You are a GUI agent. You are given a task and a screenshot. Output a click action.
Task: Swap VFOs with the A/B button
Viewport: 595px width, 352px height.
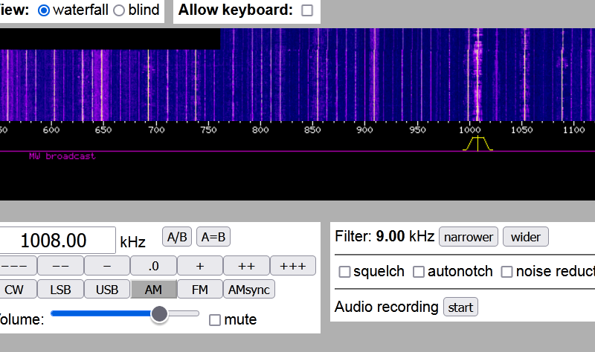point(177,237)
